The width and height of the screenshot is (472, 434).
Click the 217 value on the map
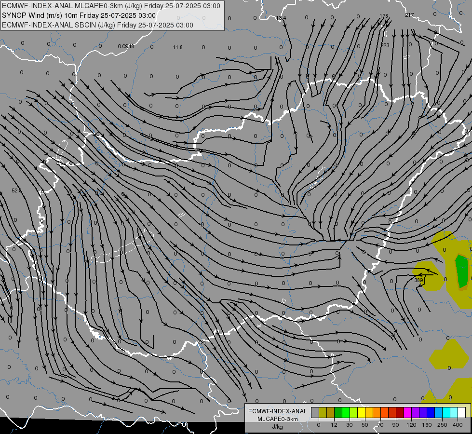tap(409, 15)
